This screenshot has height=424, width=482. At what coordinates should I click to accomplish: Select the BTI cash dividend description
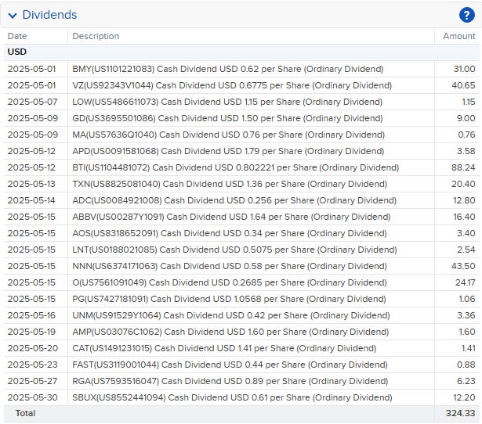pyautogui.click(x=235, y=167)
